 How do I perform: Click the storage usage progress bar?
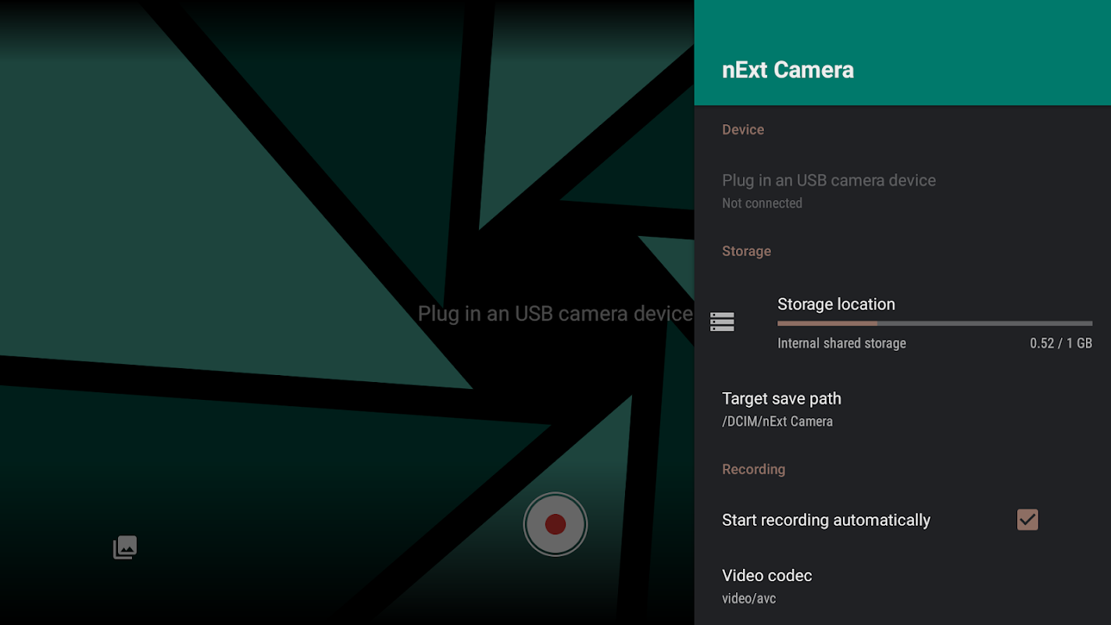pos(934,323)
